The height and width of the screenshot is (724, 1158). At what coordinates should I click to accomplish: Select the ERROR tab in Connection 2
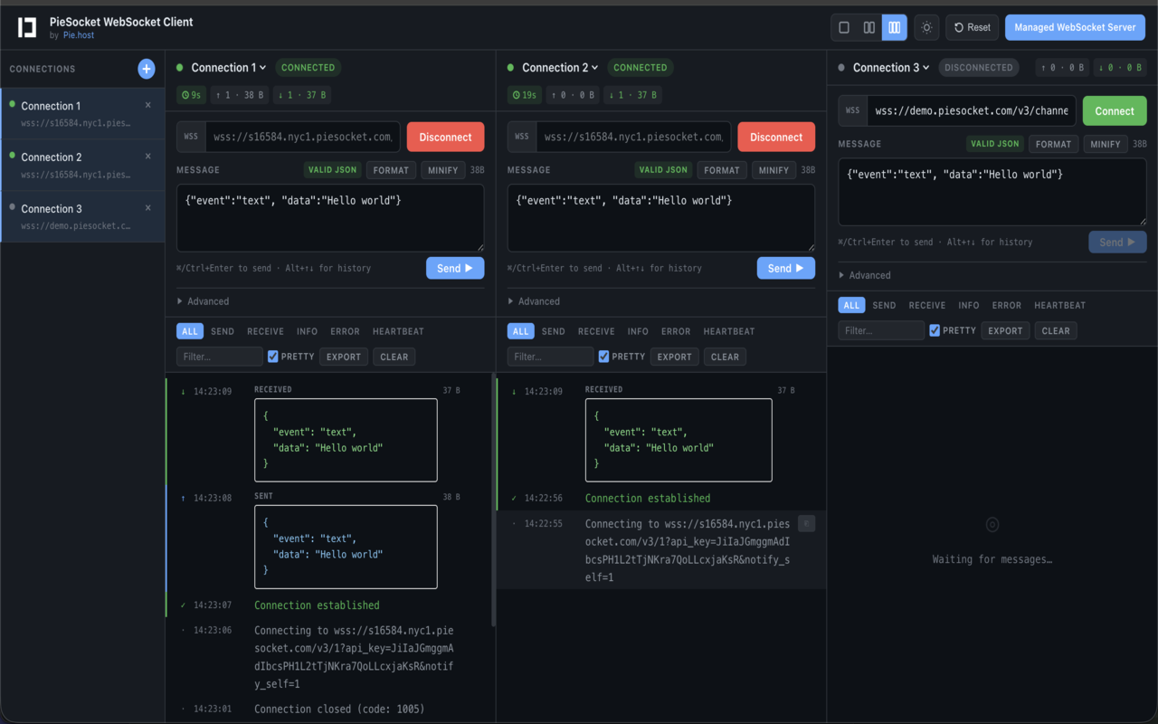coord(676,331)
